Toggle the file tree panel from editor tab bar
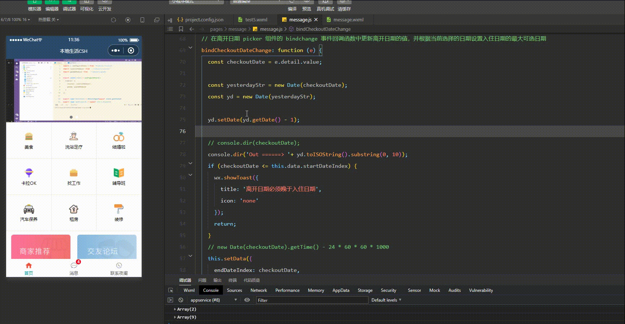625x324 pixels. tap(170, 20)
